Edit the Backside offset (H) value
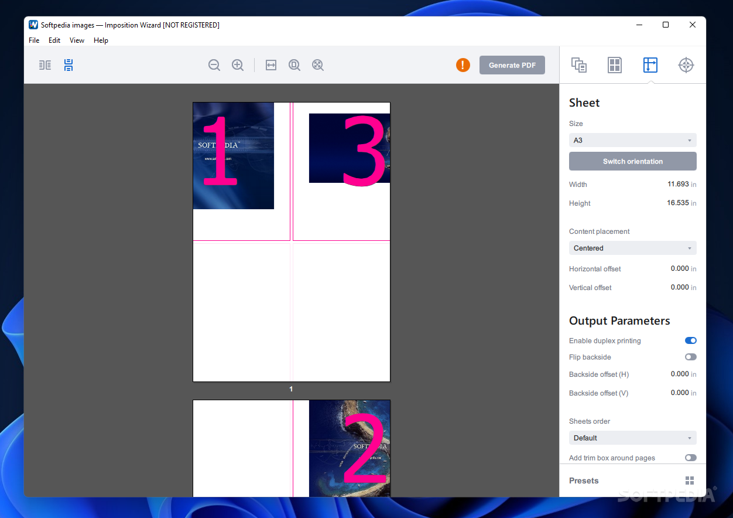The width and height of the screenshot is (733, 518). [x=680, y=374]
